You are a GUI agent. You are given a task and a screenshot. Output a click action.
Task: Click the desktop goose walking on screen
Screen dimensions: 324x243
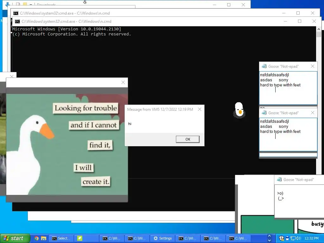tap(239, 110)
